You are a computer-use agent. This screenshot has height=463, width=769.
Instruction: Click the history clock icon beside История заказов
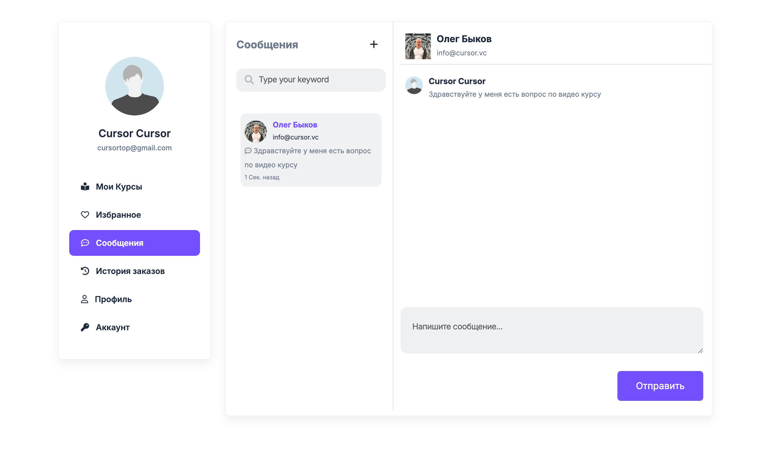point(85,271)
